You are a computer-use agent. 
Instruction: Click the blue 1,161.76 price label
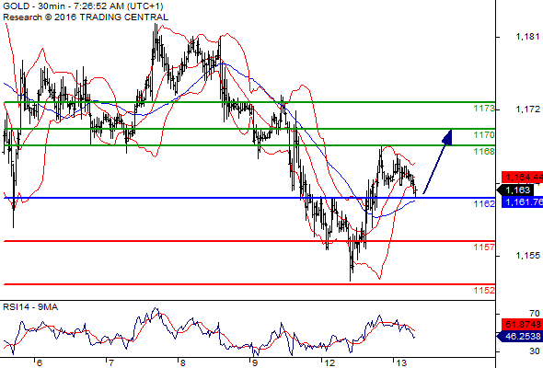(522, 202)
